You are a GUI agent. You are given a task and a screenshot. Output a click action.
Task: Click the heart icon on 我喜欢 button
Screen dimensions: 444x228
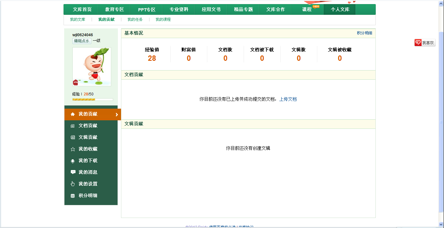pyautogui.click(x=418, y=43)
